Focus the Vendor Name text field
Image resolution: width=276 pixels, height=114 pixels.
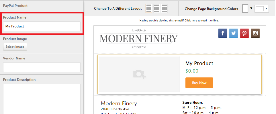pyautogui.click(x=42, y=67)
